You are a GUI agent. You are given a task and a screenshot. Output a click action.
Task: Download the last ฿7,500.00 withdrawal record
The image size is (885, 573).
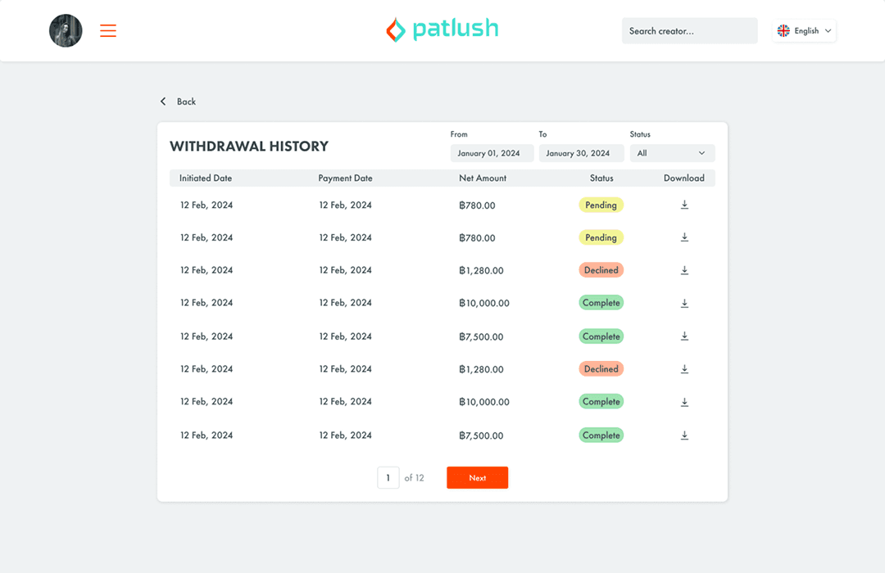click(x=685, y=435)
